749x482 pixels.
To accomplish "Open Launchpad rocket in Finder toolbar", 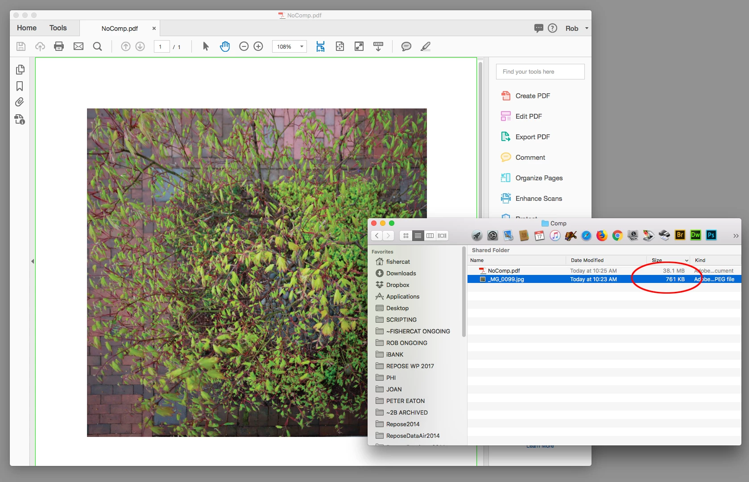I will coord(477,236).
